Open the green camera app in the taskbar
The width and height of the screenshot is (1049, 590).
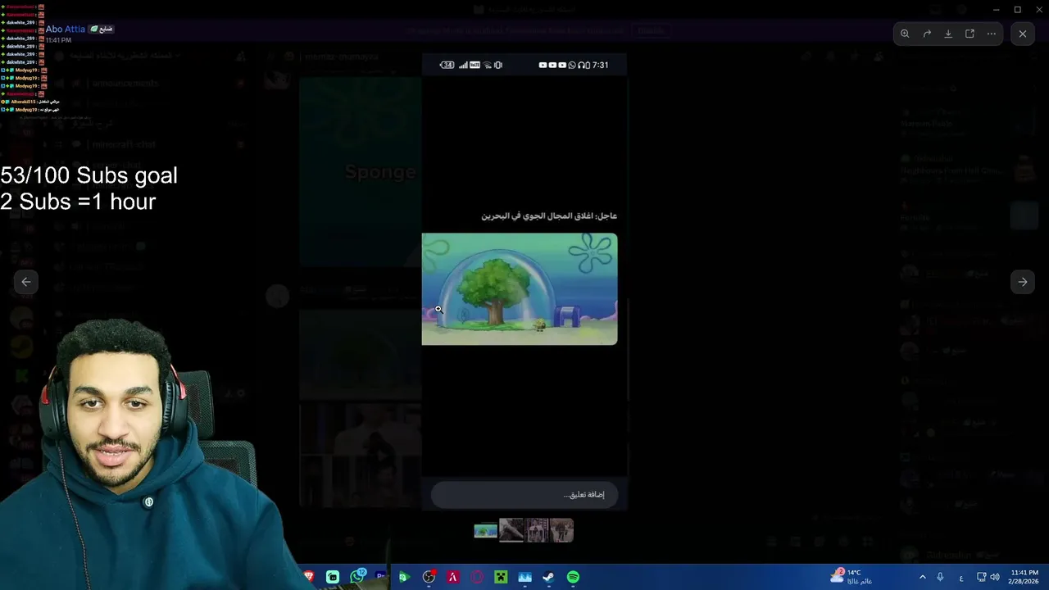(x=403, y=577)
